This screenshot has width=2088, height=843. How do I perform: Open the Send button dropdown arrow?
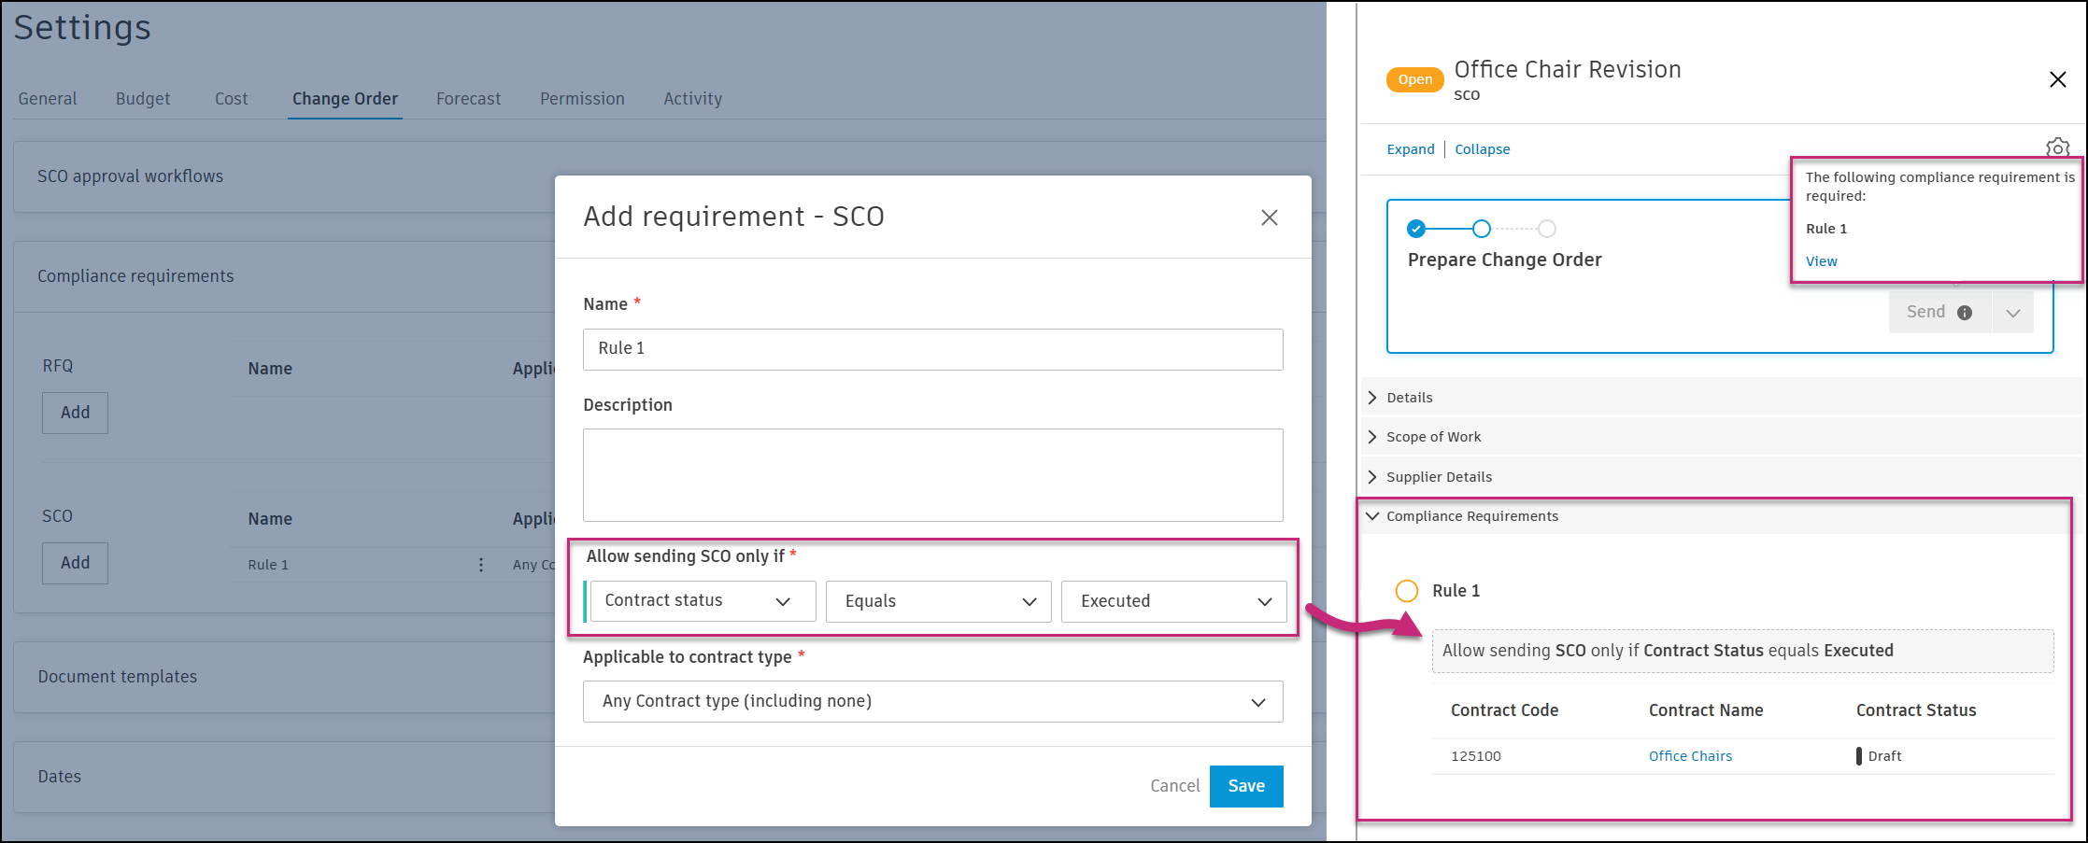coord(2013,313)
